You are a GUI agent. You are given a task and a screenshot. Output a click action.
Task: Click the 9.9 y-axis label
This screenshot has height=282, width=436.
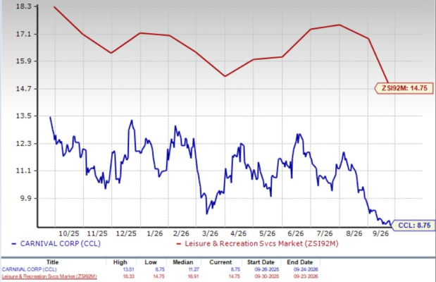click(x=25, y=198)
